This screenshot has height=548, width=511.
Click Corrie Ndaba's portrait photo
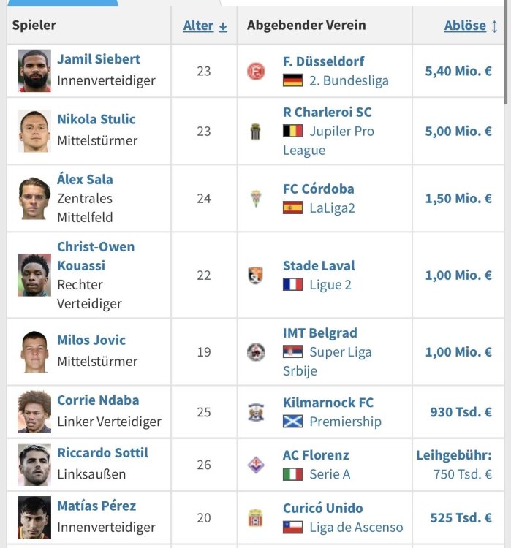(x=34, y=412)
